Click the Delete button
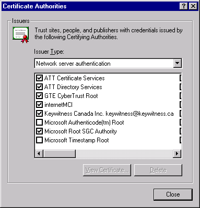The image size is (200, 208). tap(158, 170)
